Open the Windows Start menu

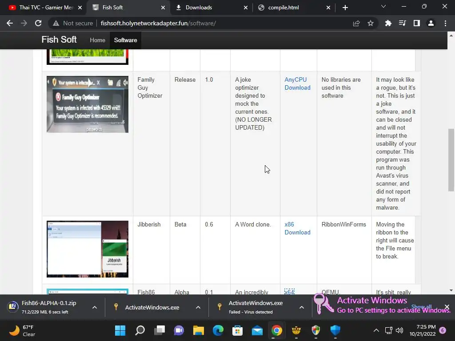tap(120, 330)
